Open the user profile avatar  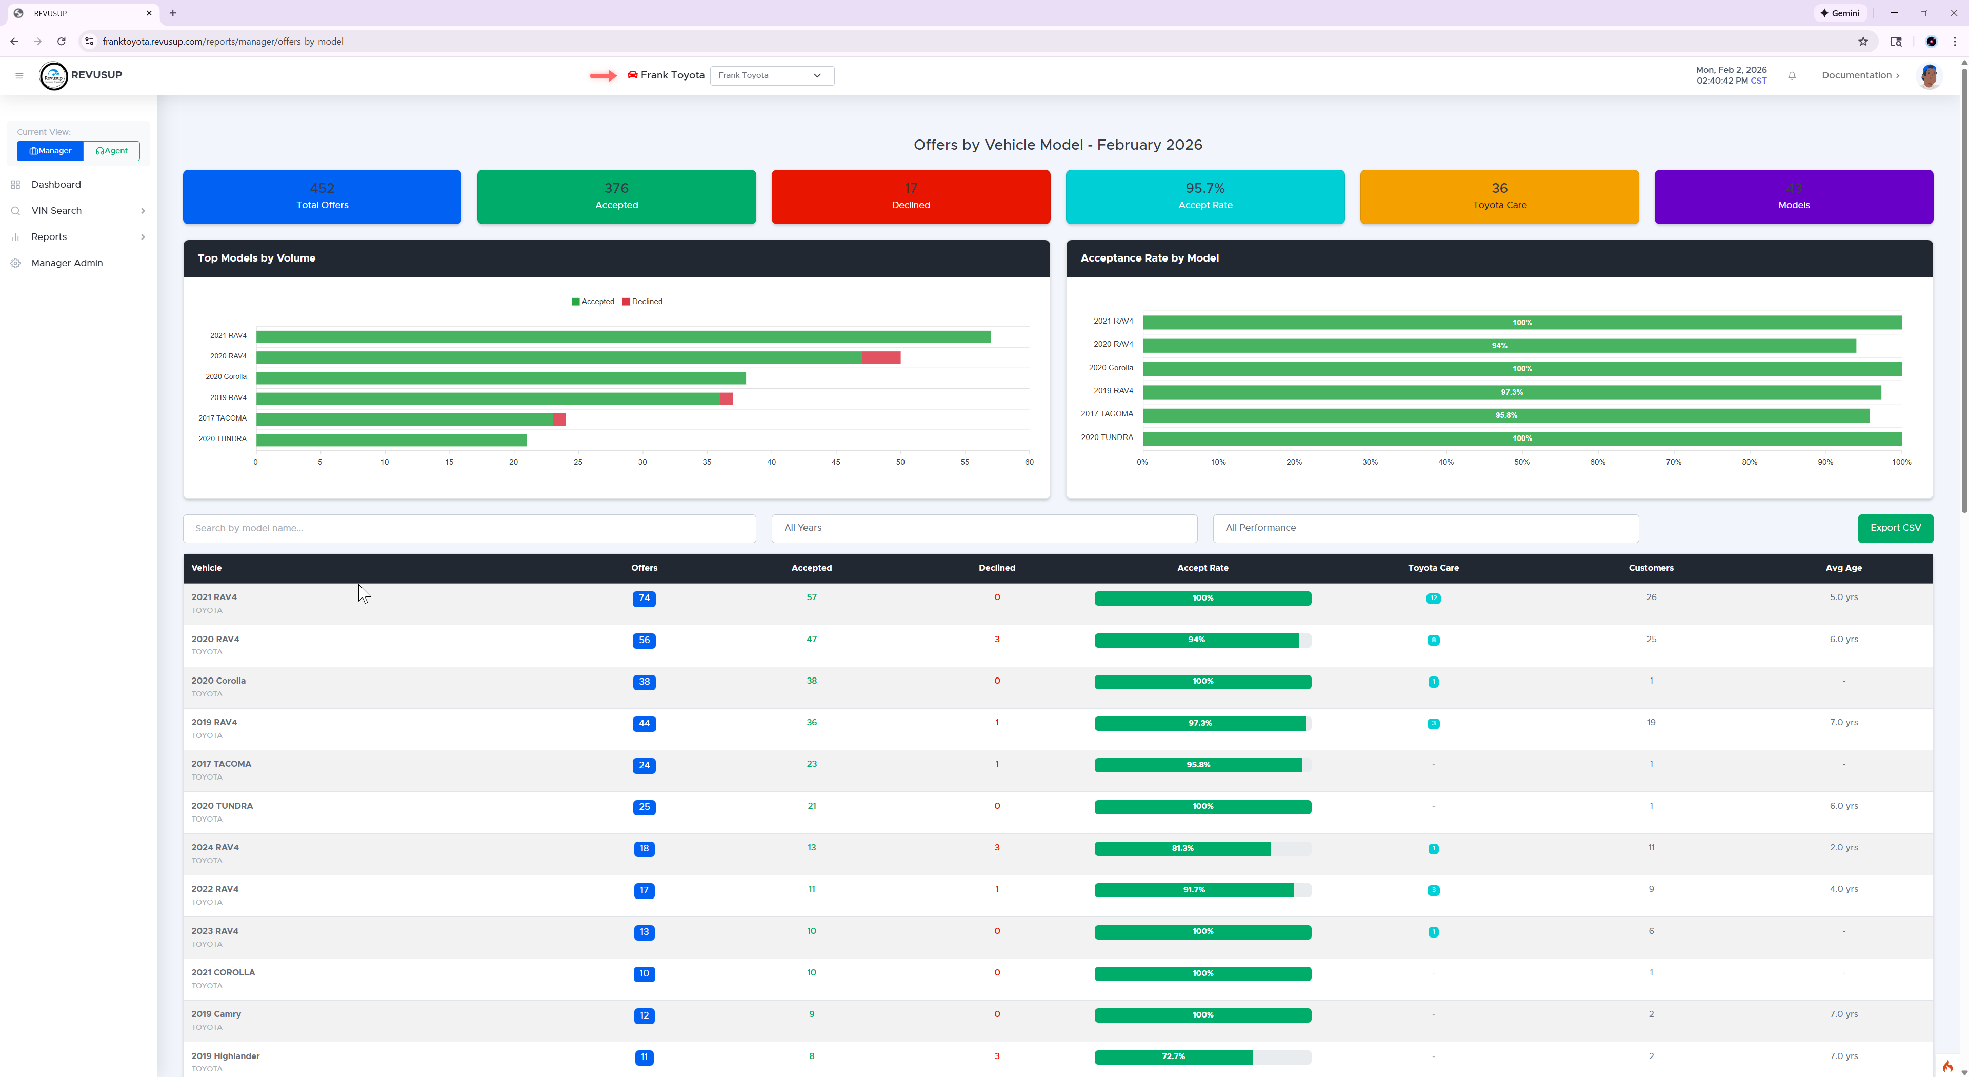coord(1928,76)
